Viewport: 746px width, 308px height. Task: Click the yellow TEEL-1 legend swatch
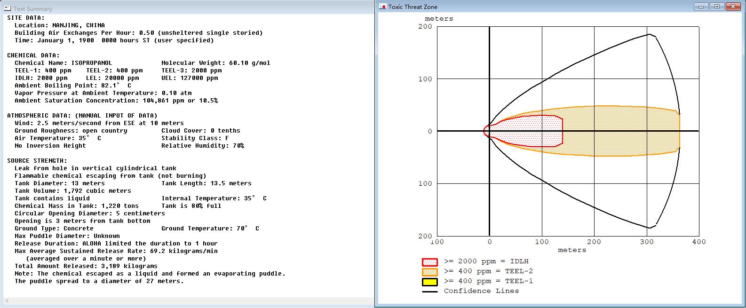pyautogui.click(x=429, y=282)
